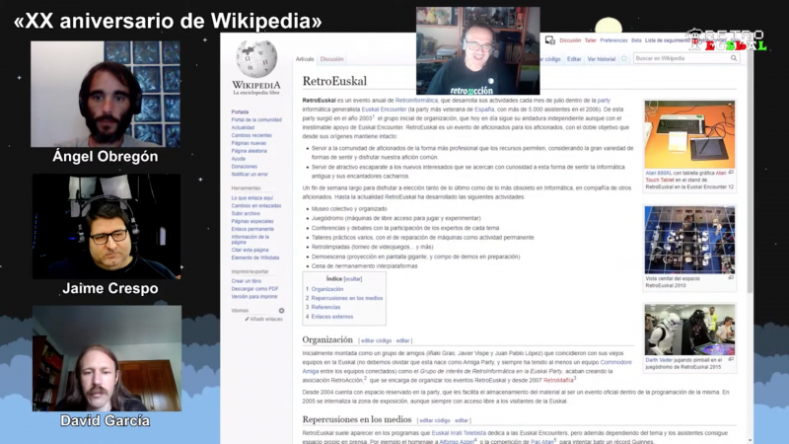Viewport: 789px width, 444px height.
Task: Follow the Pac-Man link
Action: click(x=541, y=441)
